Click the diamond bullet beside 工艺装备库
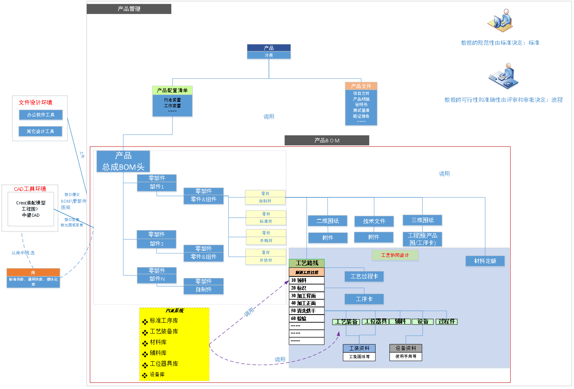574x389 pixels. [145, 332]
